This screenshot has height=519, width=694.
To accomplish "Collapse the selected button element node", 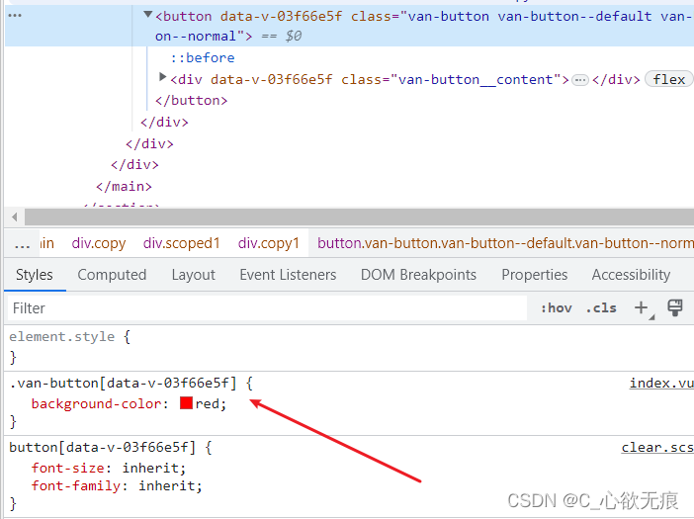I will 148,16.
